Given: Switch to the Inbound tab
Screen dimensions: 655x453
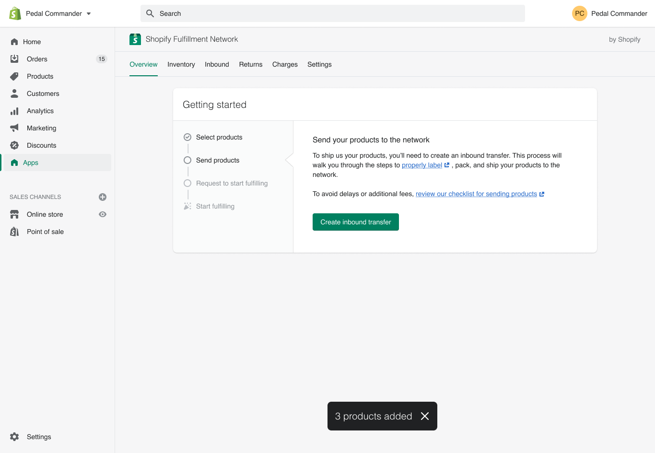Looking at the screenshot, I should pos(217,64).
